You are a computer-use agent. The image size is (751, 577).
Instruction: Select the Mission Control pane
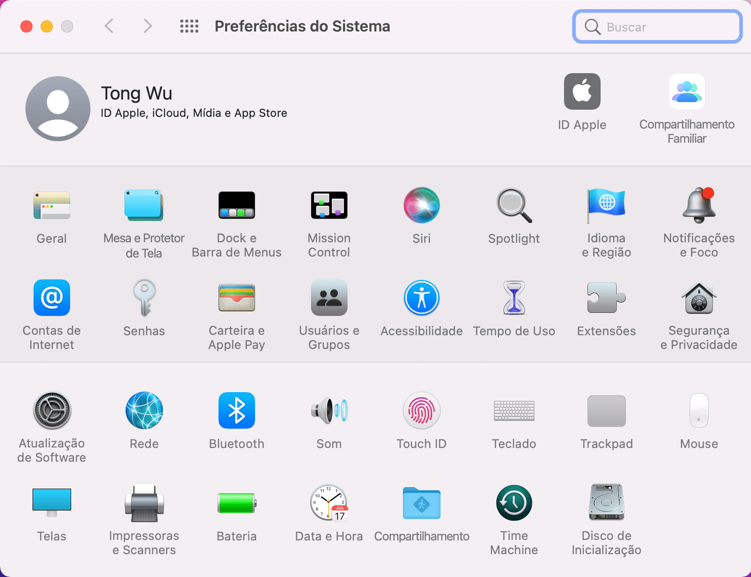(x=329, y=206)
